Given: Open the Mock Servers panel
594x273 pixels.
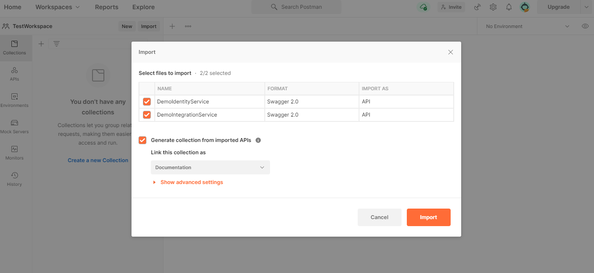Looking at the screenshot, I should coord(14,127).
